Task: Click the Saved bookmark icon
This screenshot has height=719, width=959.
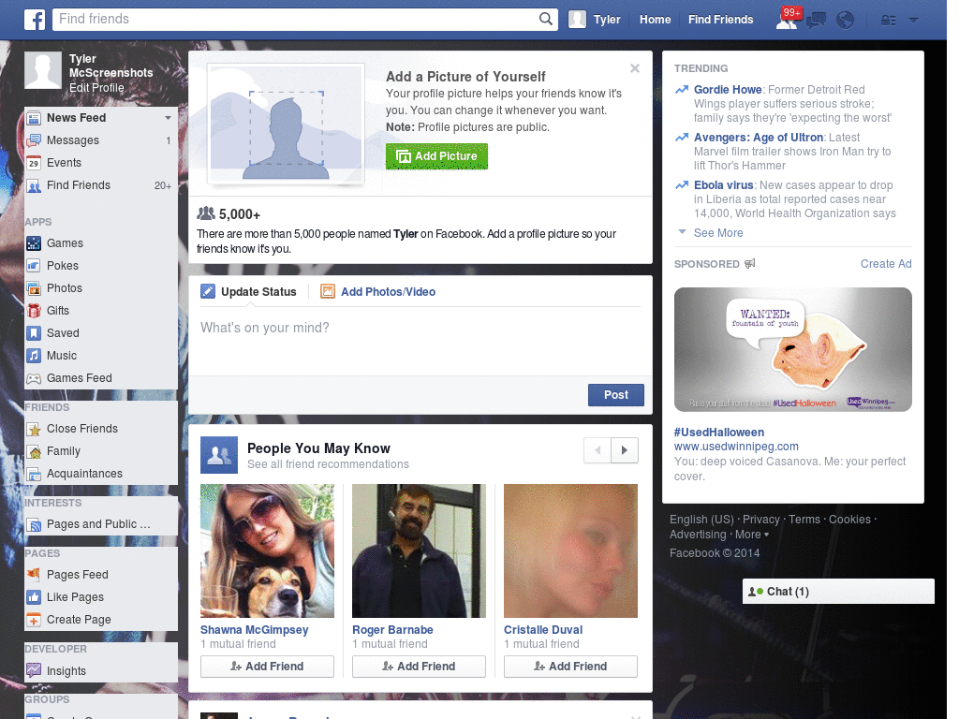Action: [35, 333]
